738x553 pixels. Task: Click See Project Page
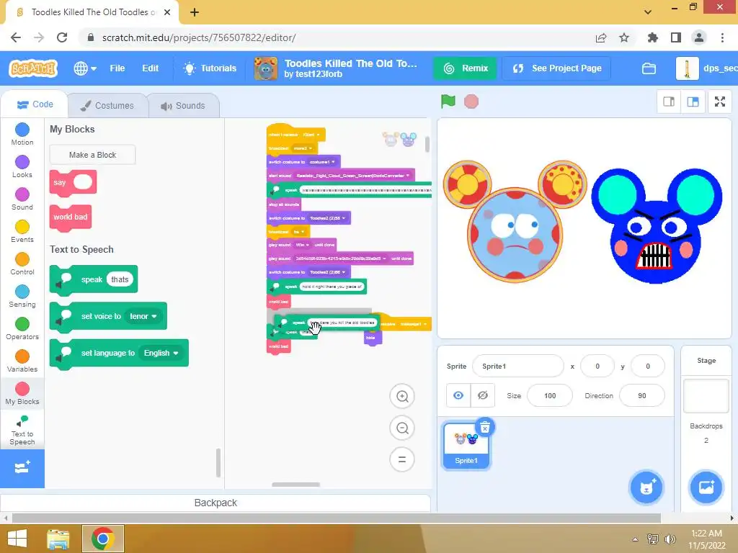click(x=557, y=68)
